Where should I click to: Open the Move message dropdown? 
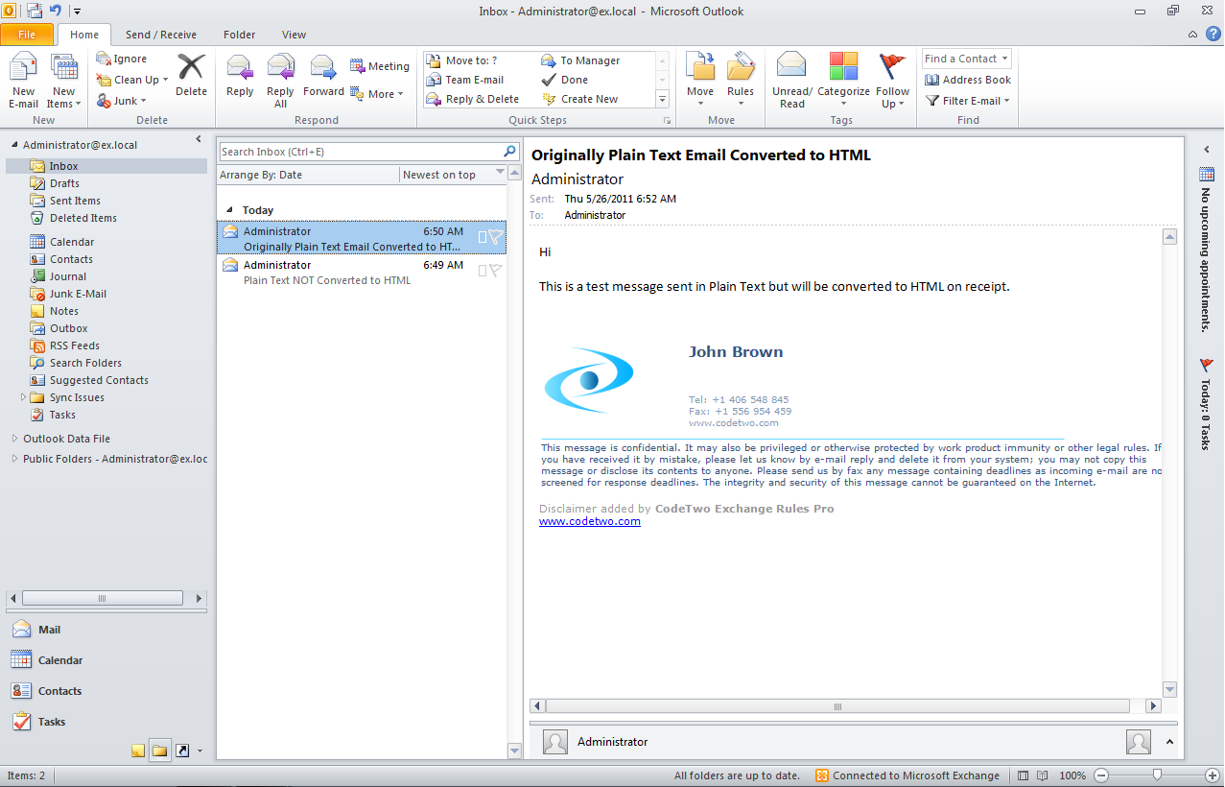700,82
